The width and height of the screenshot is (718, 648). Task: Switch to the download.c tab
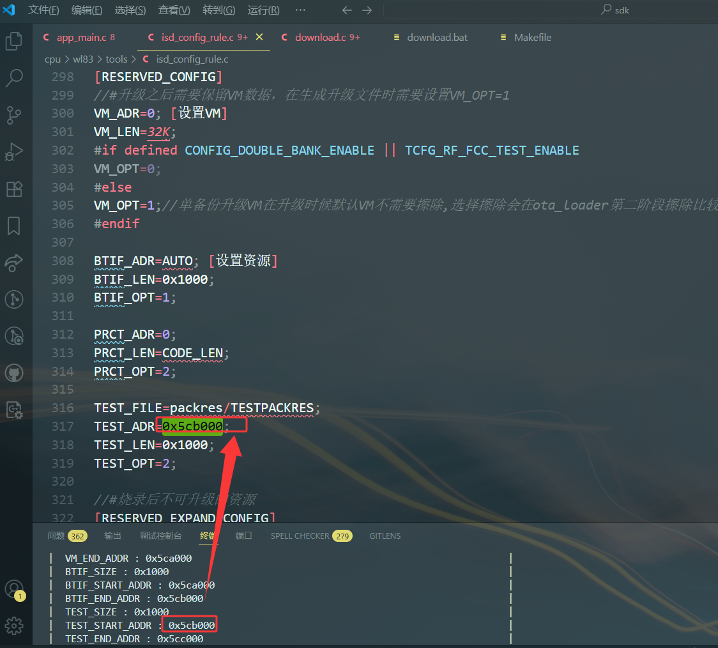click(x=321, y=37)
